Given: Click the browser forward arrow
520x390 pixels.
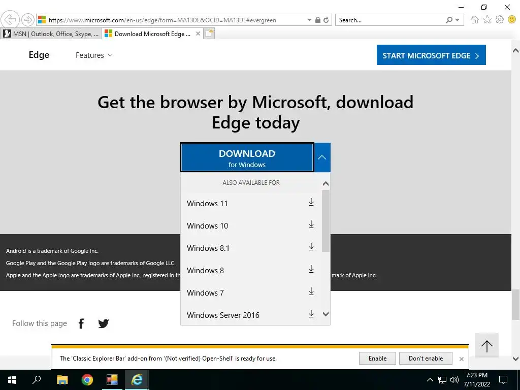Looking at the screenshot, I should click(28, 20).
